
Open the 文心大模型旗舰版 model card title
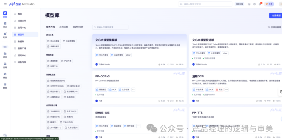coord(106,40)
